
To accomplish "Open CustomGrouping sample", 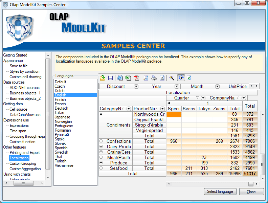I will coord(23,163).
